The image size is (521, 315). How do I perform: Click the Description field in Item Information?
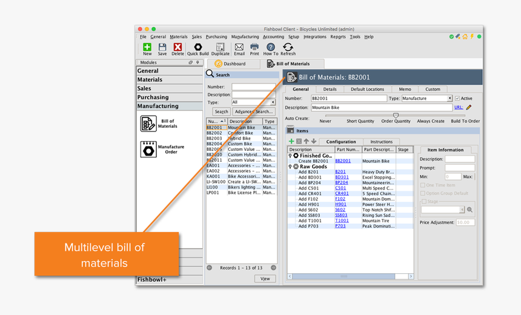(459, 159)
